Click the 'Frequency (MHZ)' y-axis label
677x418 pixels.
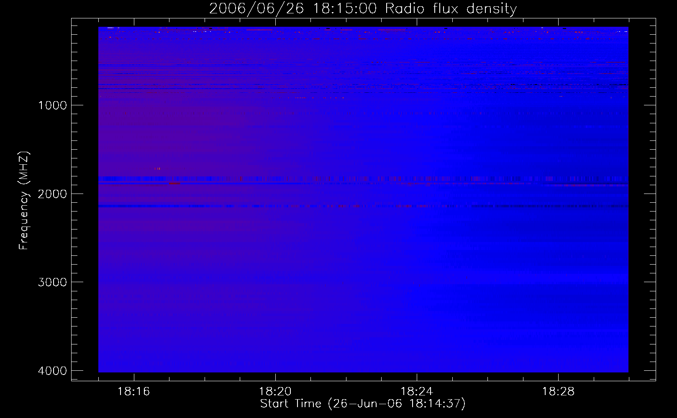coord(23,200)
